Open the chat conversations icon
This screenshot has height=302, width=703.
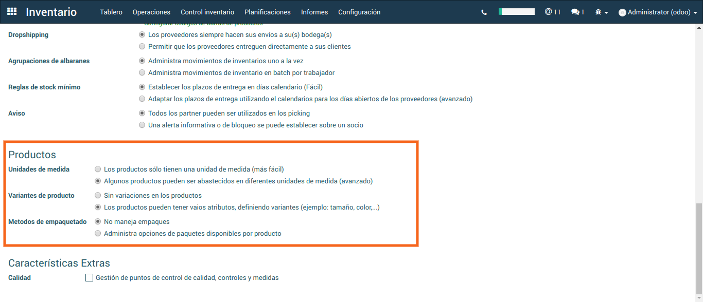pos(577,12)
